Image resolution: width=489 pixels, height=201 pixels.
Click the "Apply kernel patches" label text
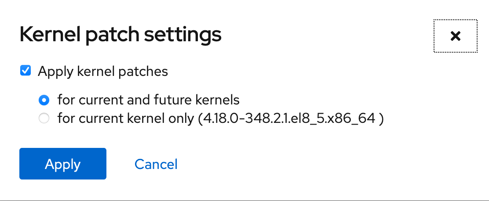pyautogui.click(x=103, y=71)
